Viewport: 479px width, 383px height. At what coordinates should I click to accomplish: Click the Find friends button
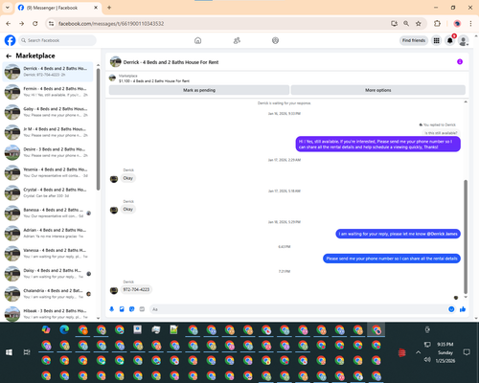414,40
